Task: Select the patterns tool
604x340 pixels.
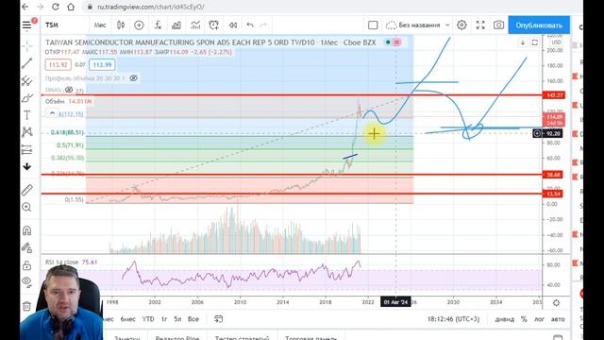Action: [27, 132]
